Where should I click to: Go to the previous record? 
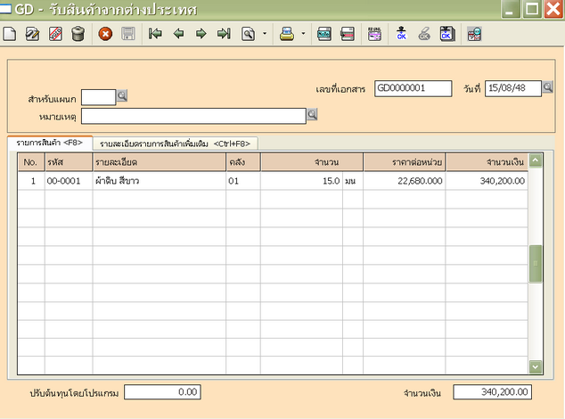coord(178,35)
